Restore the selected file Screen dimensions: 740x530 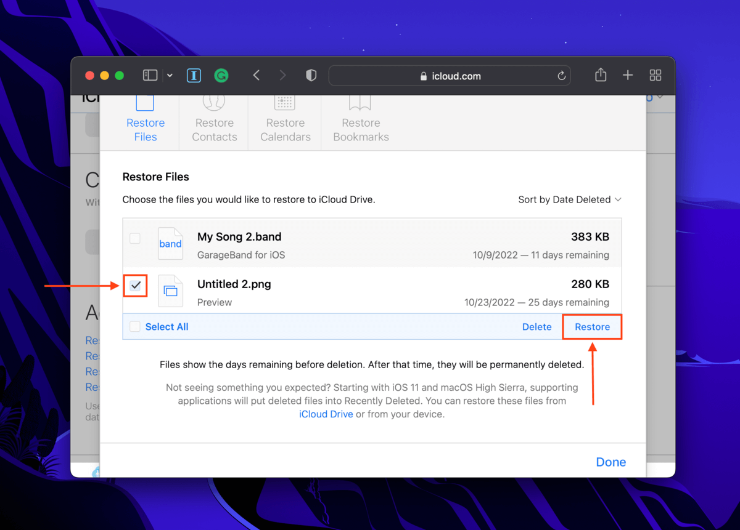pos(593,327)
